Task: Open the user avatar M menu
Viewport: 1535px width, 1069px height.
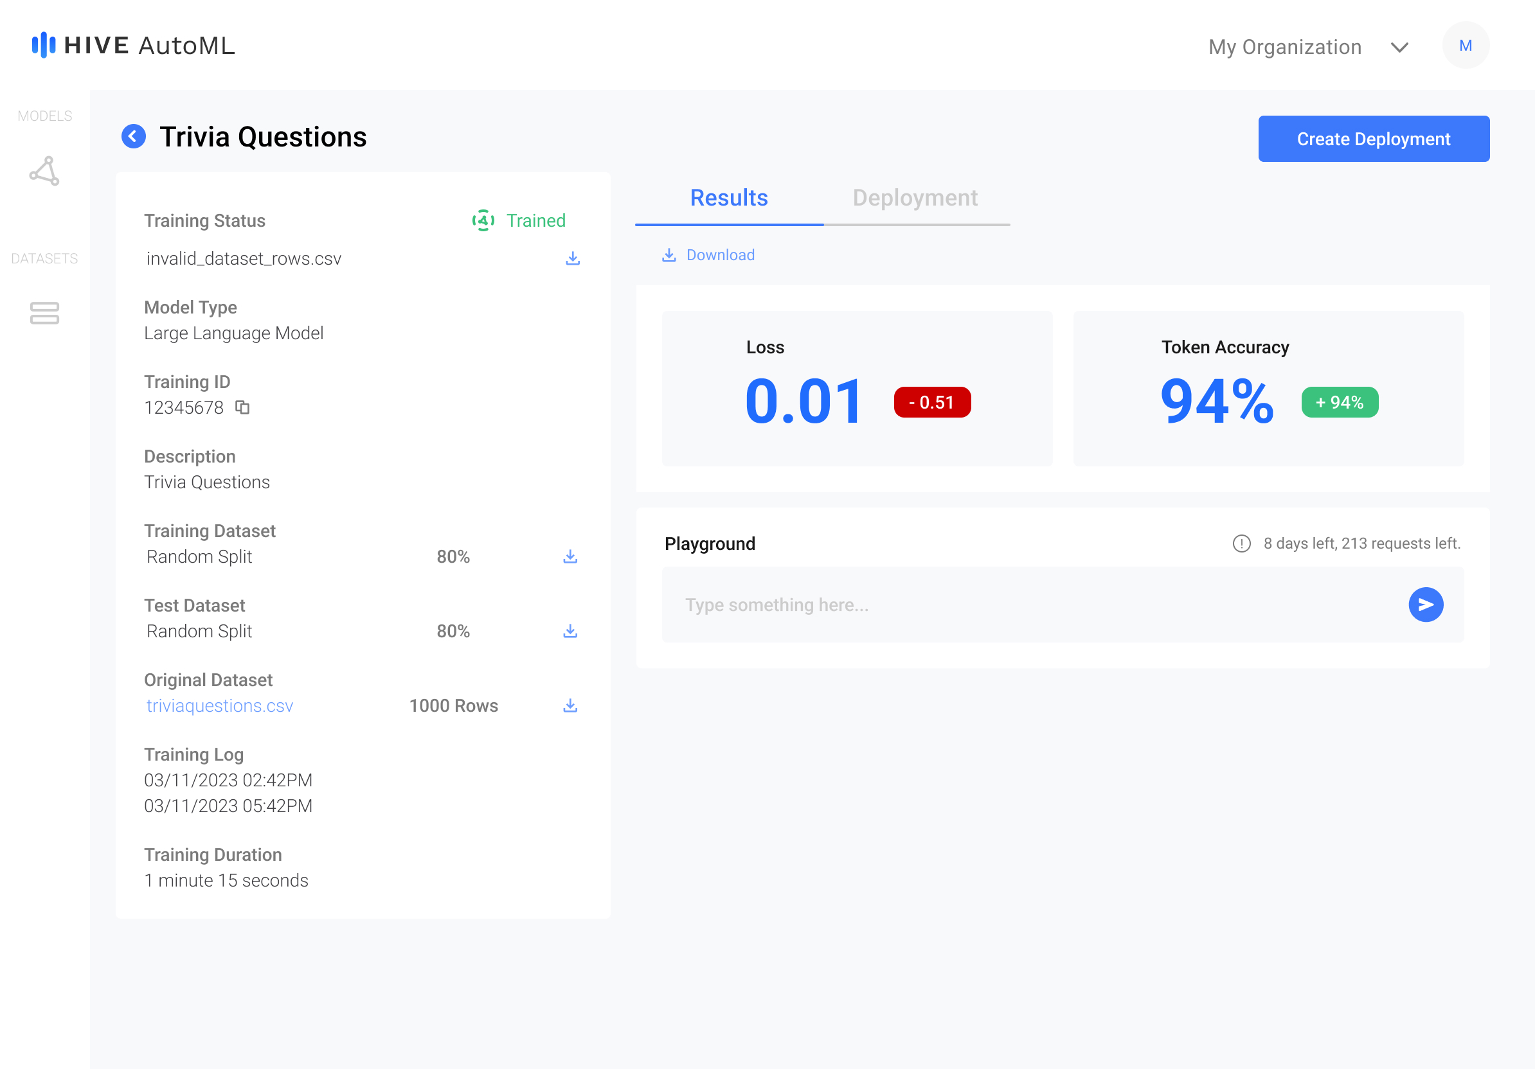Action: coord(1465,46)
